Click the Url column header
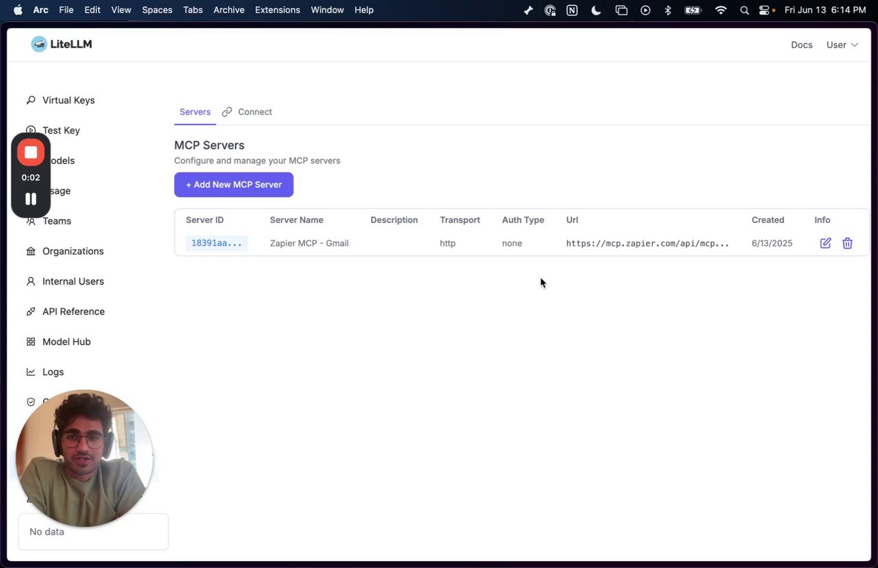Viewport: 878px width, 568px height. pyautogui.click(x=572, y=220)
